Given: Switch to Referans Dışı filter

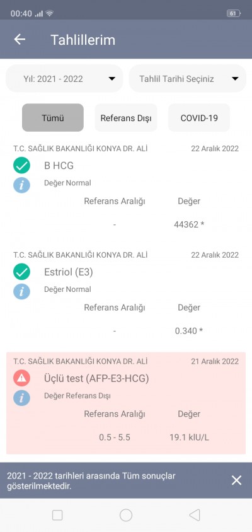Looking at the screenshot, I should coord(126,118).
